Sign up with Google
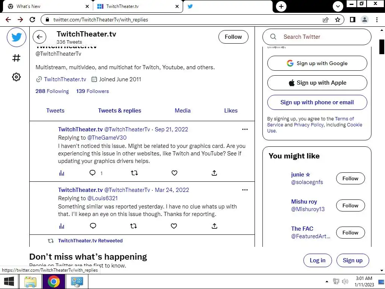The height and width of the screenshot is (289, 385). (317, 63)
